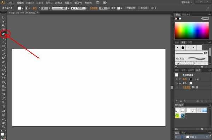Open the stroke weight dropdown arrow
The image size is (212, 140).
point(49,8)
